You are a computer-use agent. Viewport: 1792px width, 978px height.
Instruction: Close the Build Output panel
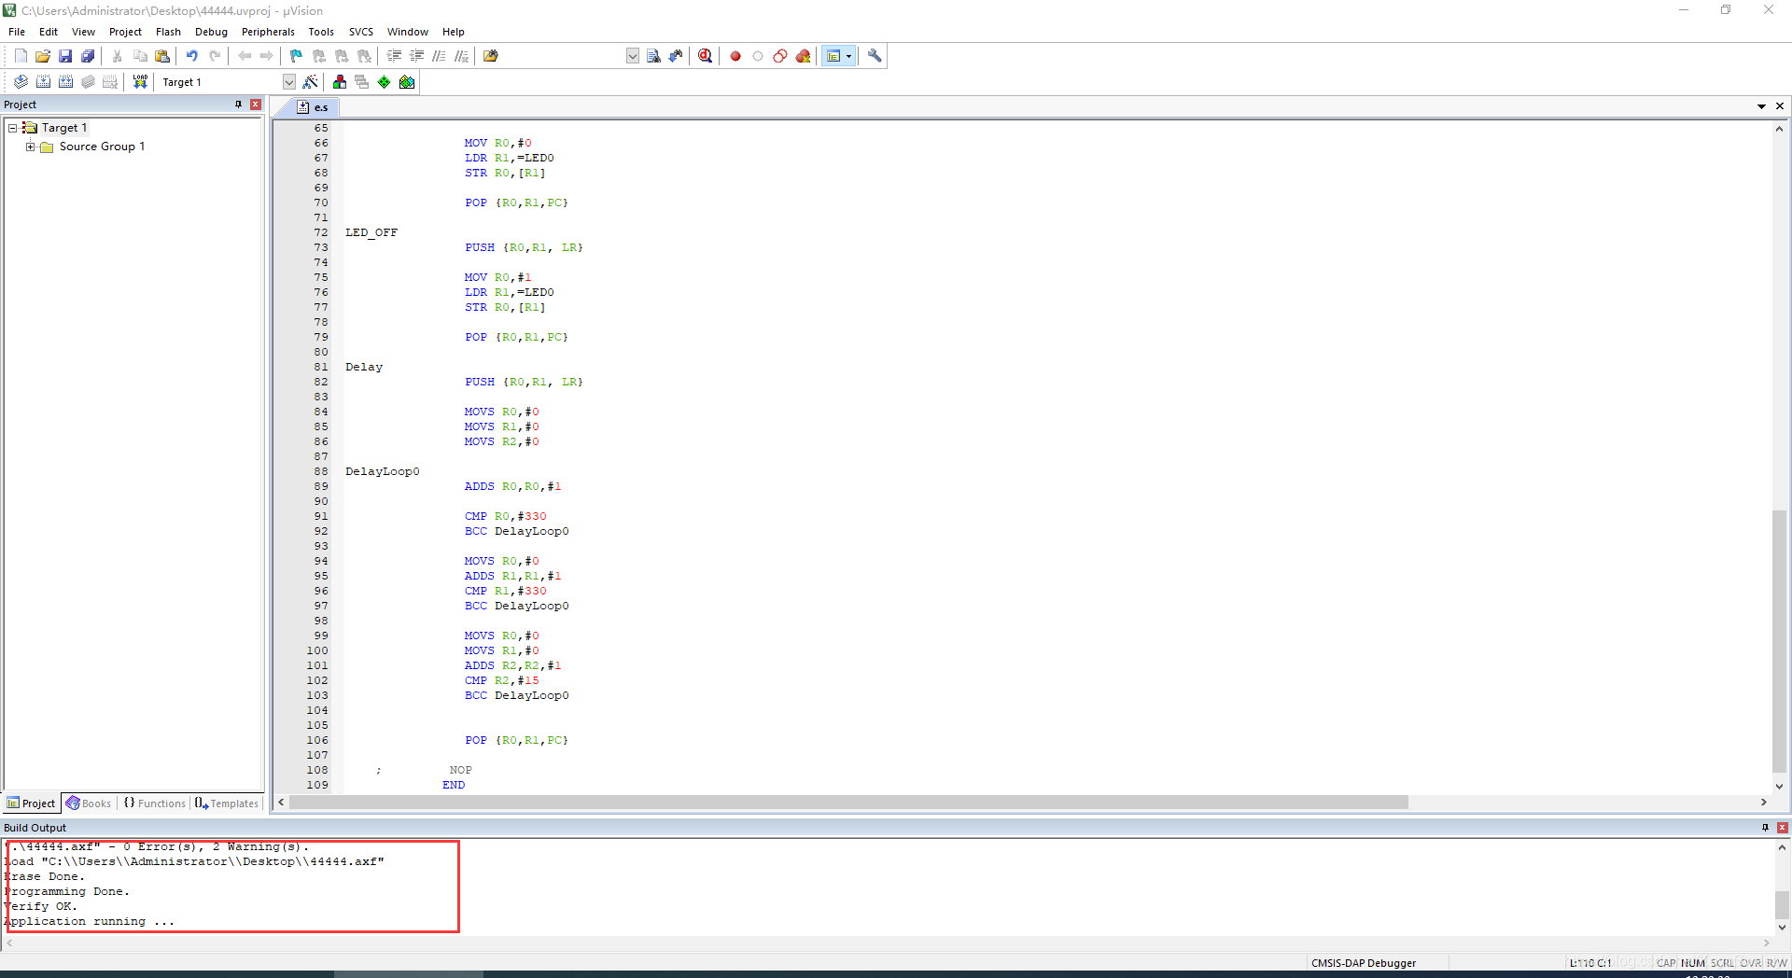tap(1783, 828)
